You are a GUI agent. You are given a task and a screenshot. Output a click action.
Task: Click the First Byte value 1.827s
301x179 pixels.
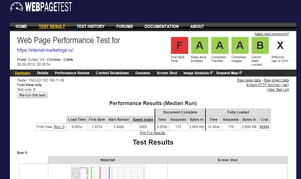97,127
